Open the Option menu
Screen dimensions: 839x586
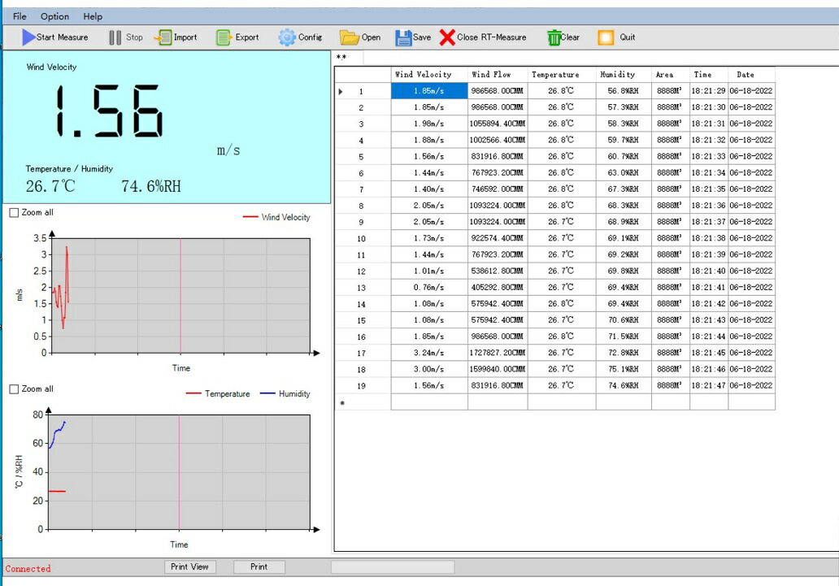(x=54, y=16)
